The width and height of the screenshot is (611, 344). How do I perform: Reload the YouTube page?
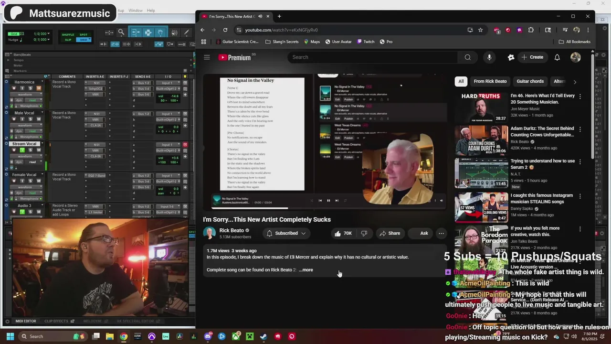225,30
